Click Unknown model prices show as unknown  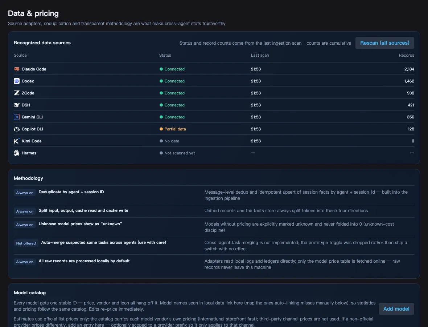pos(80,224)
